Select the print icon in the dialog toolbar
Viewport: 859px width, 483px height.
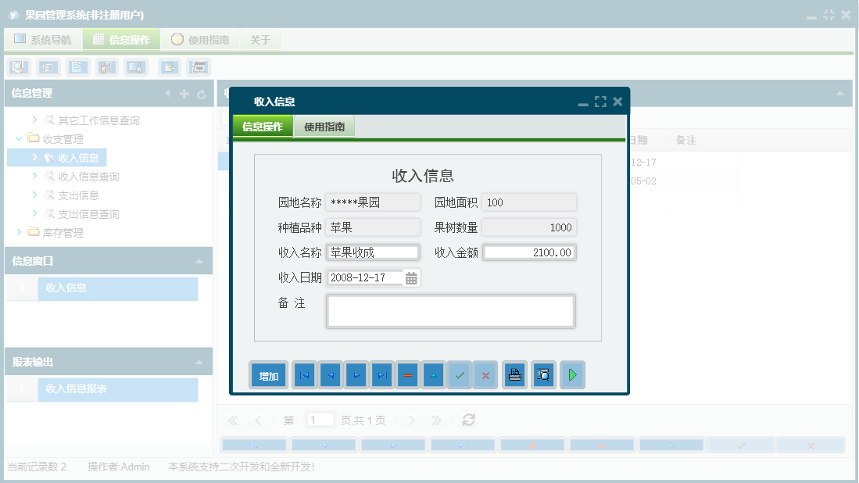pyautogui.click(x=514, y=375)
